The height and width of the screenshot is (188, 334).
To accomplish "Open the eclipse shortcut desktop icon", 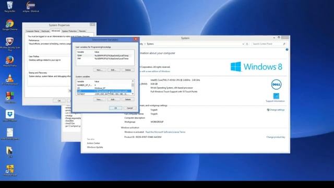I will pyautogui.click(x=31, y=6).
